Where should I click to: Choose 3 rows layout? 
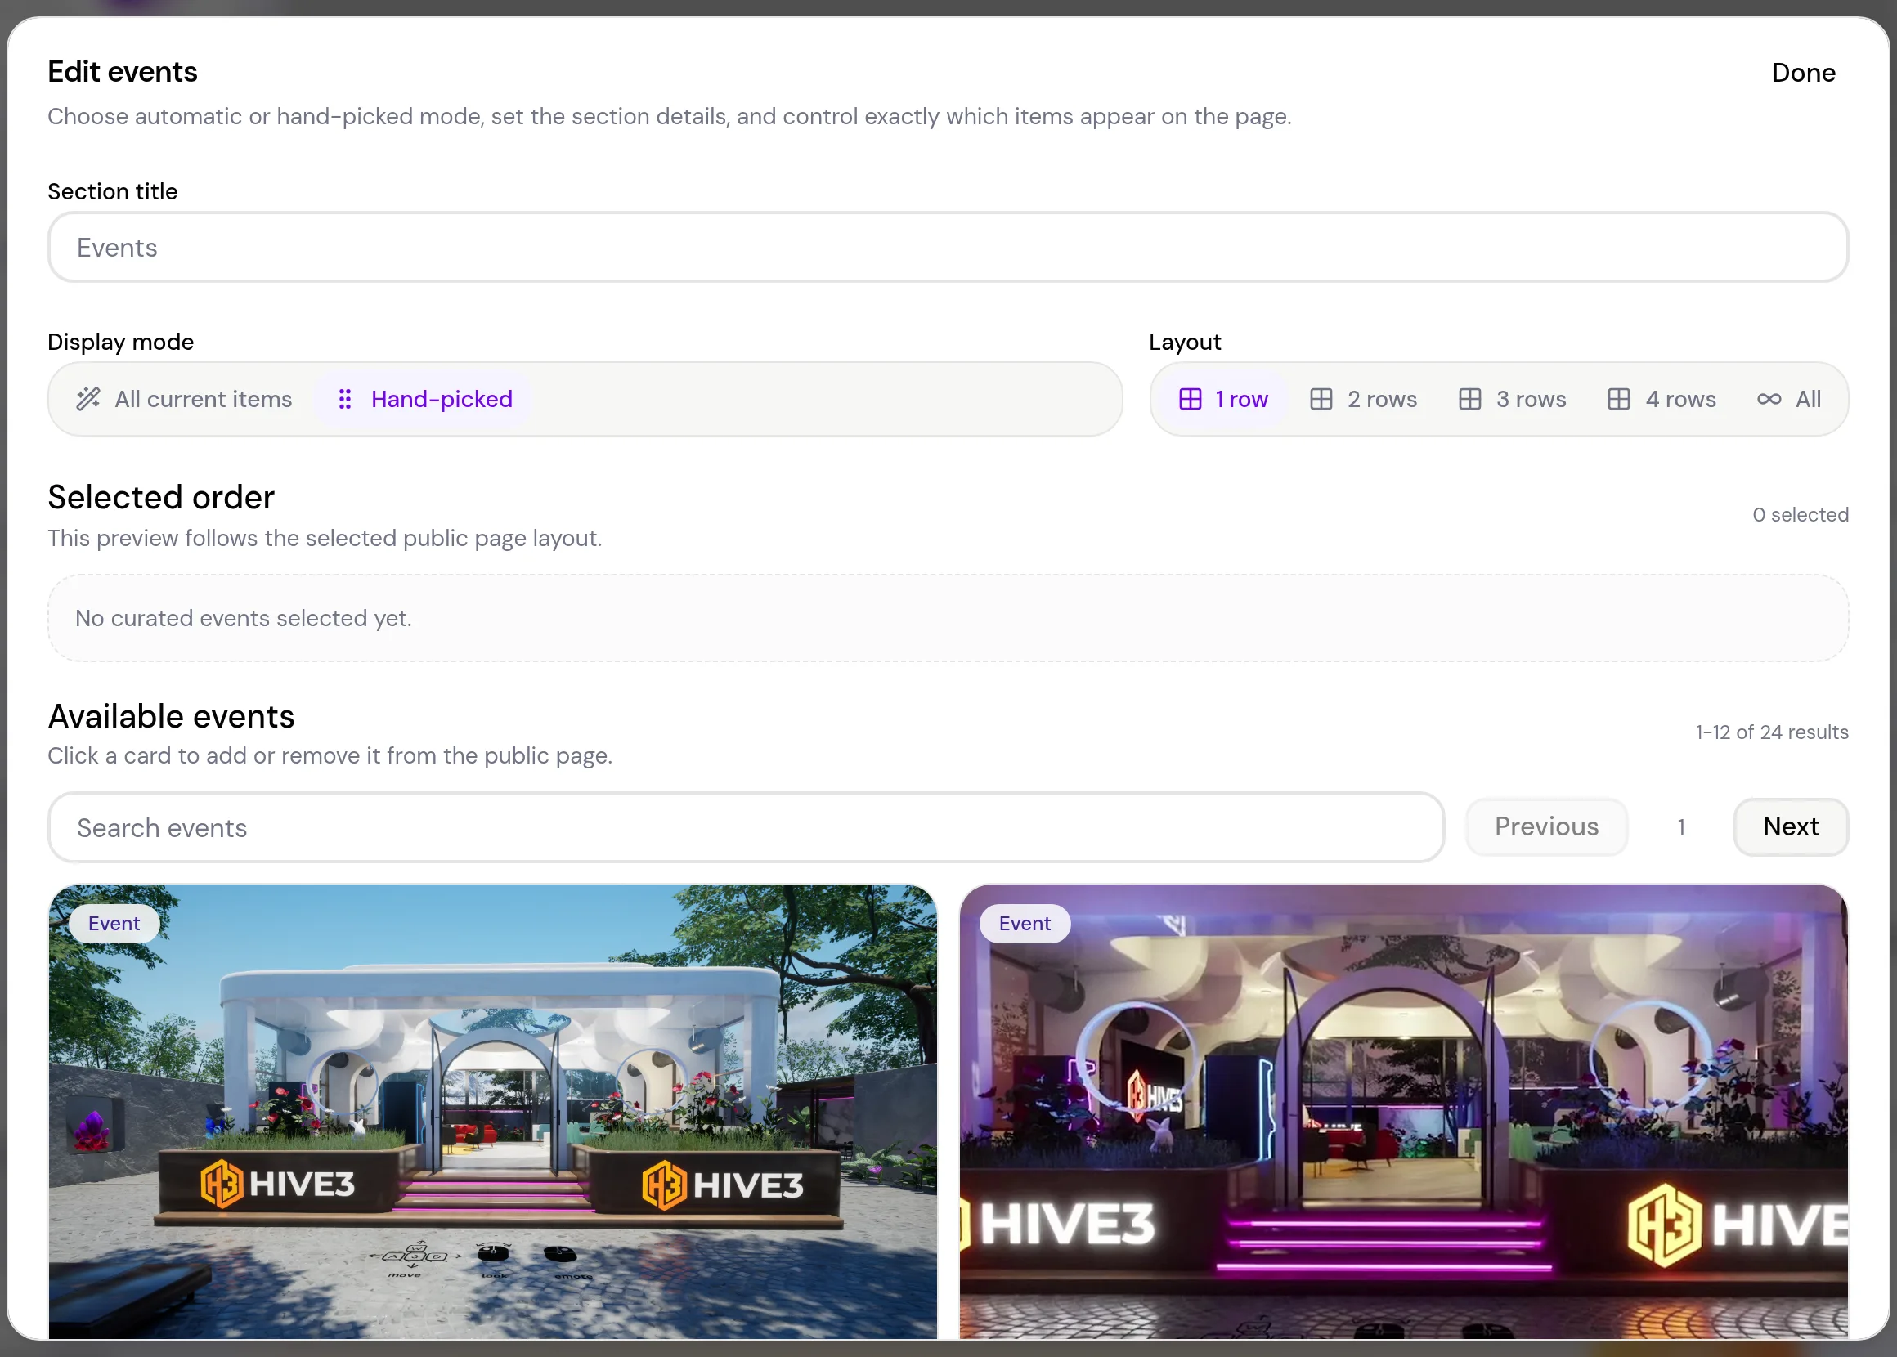pos(1513,400)
